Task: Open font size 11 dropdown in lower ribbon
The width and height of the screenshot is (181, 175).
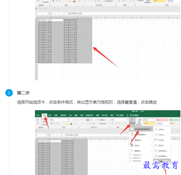Action: (x=72, y=120)
